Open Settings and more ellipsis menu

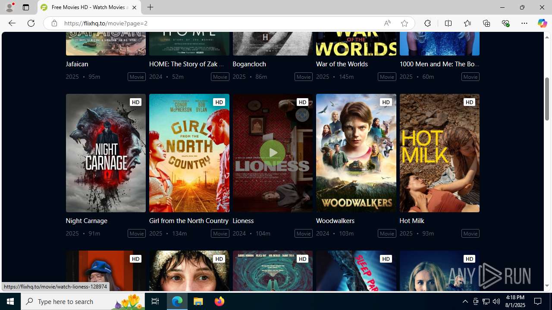point(524,23)
